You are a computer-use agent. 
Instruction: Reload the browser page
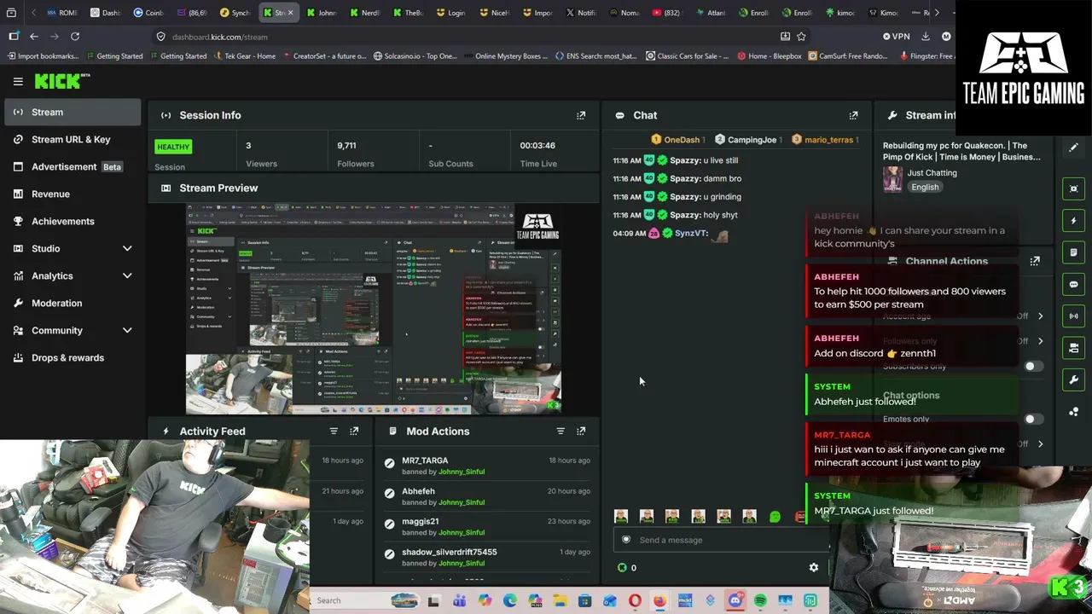click(75, 37)
